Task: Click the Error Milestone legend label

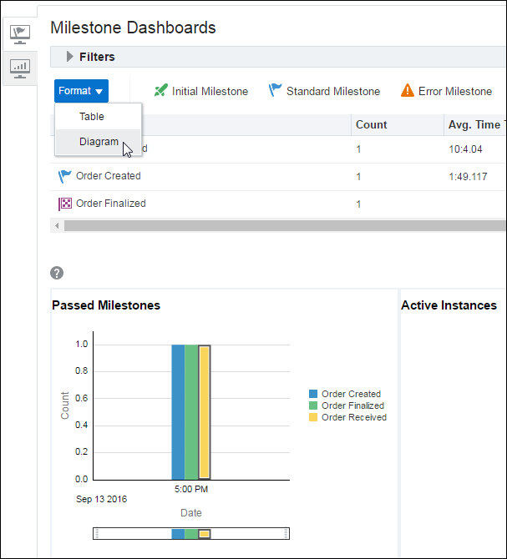Action: coord(455,91)
